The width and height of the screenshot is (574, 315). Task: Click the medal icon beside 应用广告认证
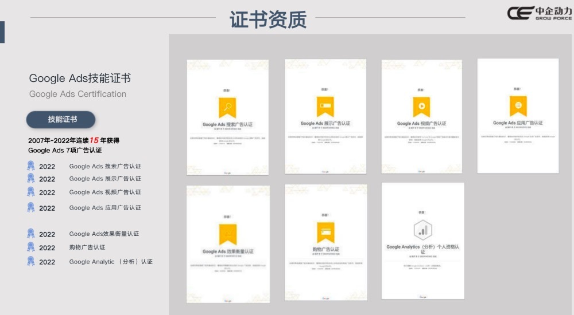[31, 207]
